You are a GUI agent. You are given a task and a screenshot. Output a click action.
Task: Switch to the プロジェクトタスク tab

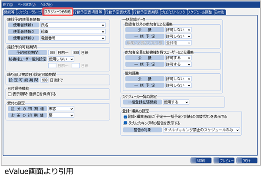[170, 12]
